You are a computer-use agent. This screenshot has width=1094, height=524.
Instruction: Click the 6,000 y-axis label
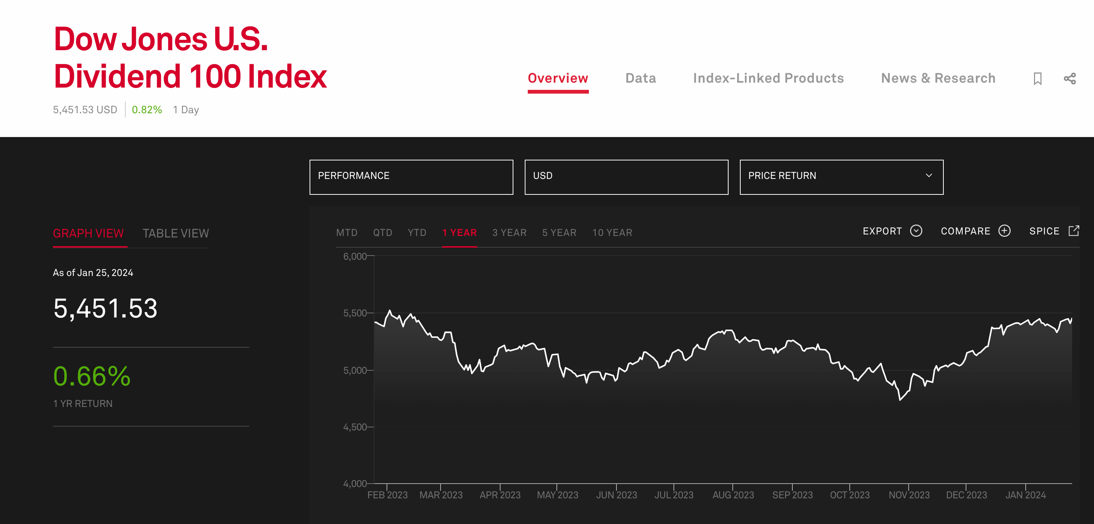(x=354, y=256)
